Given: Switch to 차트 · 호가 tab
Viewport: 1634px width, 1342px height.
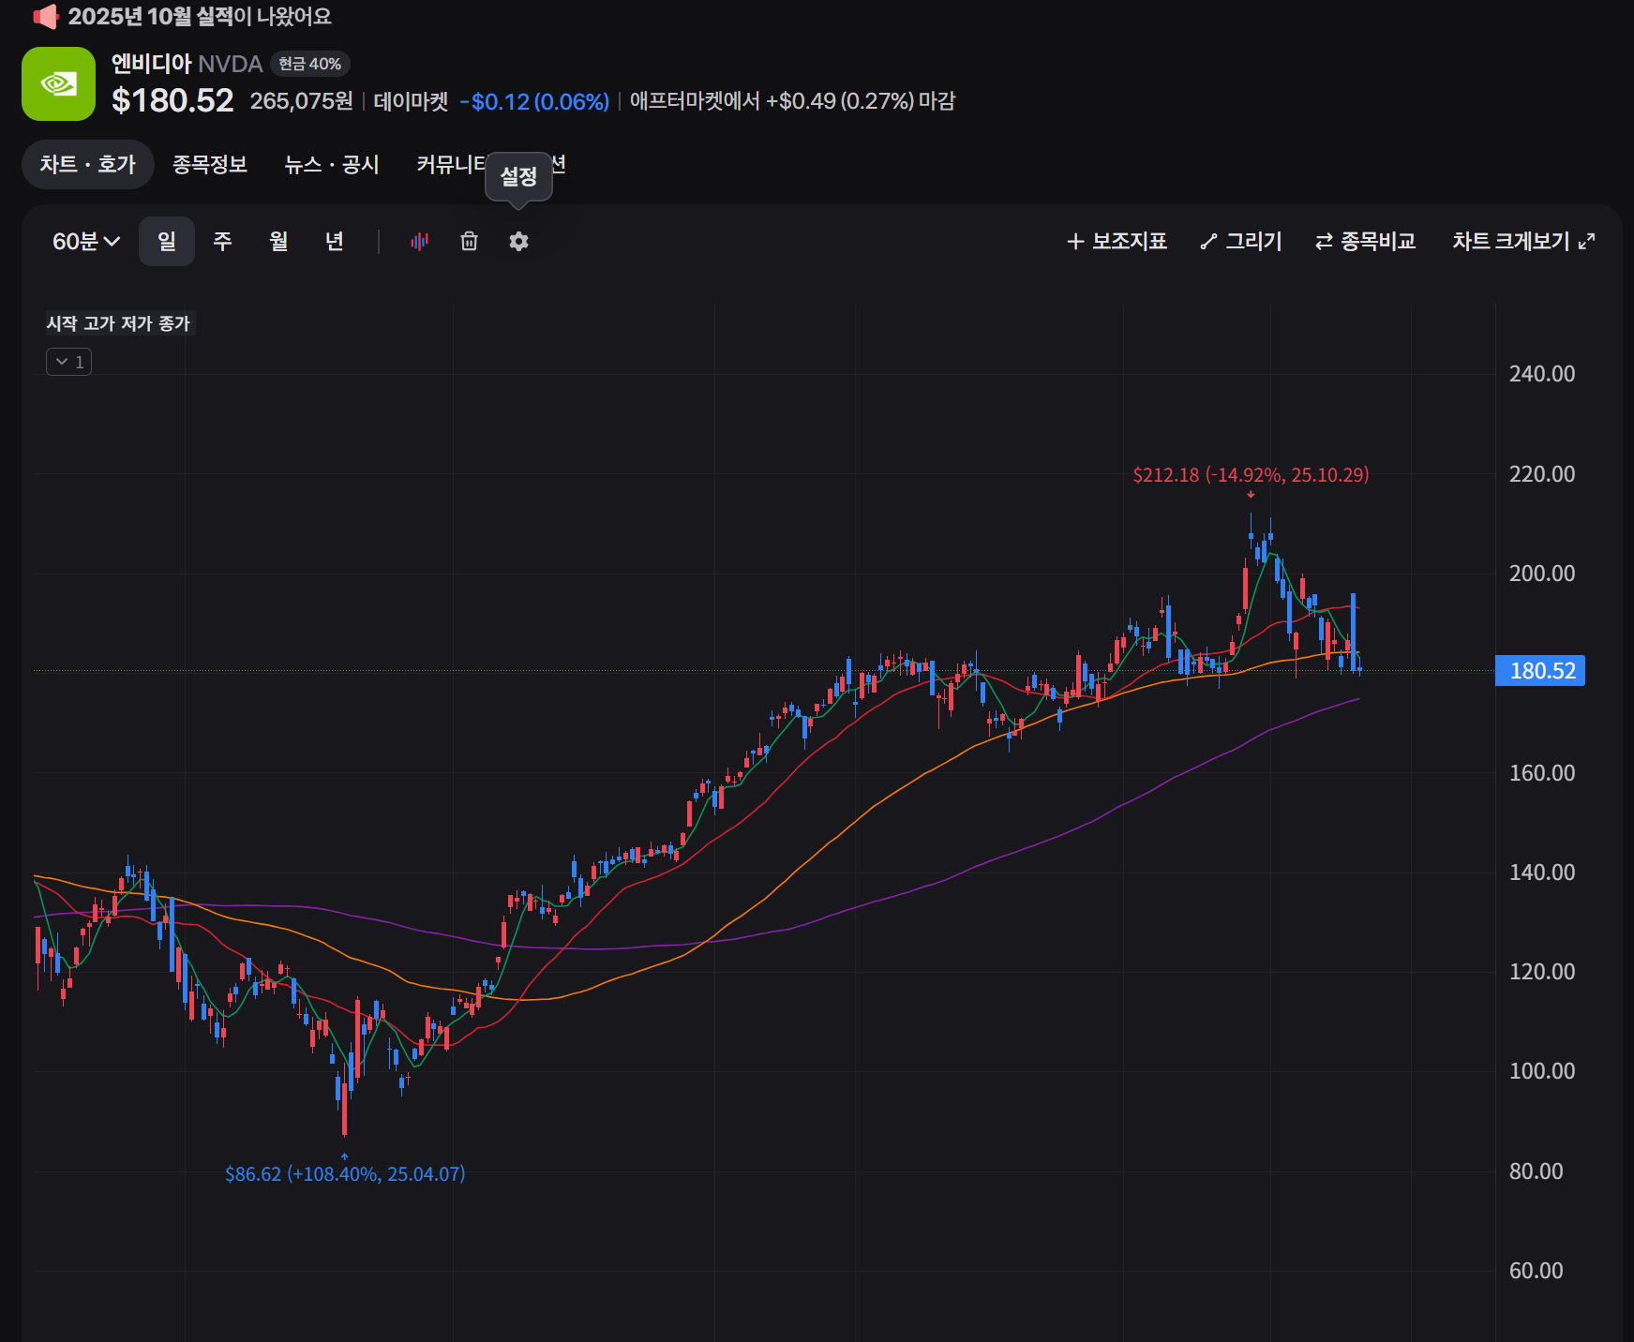Looking at the screenshot, I should click(88, 165).
